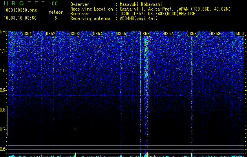Click the 0351 time marker

pos(27,34)
